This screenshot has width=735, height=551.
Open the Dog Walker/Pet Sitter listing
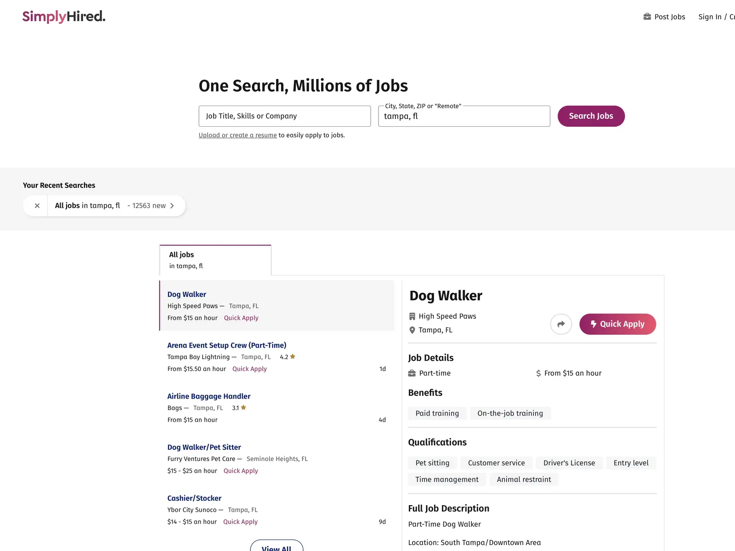(204, 447)
